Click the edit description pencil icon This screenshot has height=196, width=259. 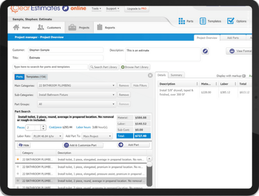[205, 51]
